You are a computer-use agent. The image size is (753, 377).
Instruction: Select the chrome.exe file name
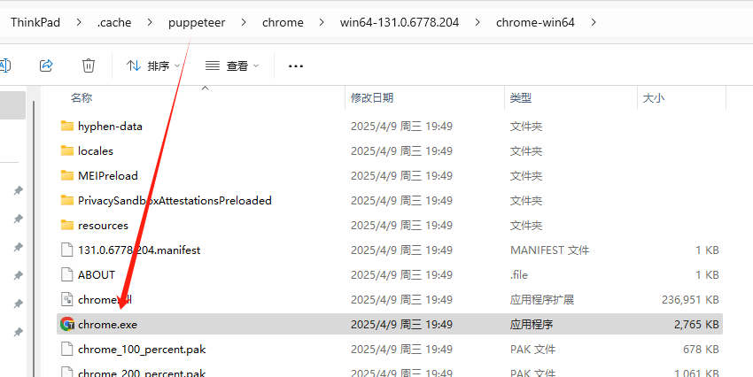click(107, 324)
